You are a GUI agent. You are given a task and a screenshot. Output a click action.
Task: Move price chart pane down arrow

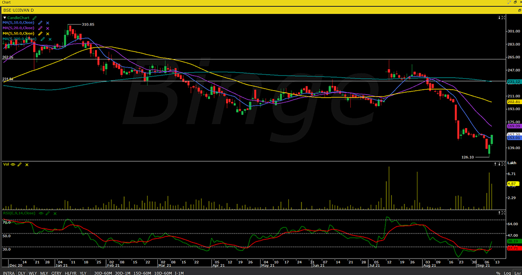(x=499, y=18)
